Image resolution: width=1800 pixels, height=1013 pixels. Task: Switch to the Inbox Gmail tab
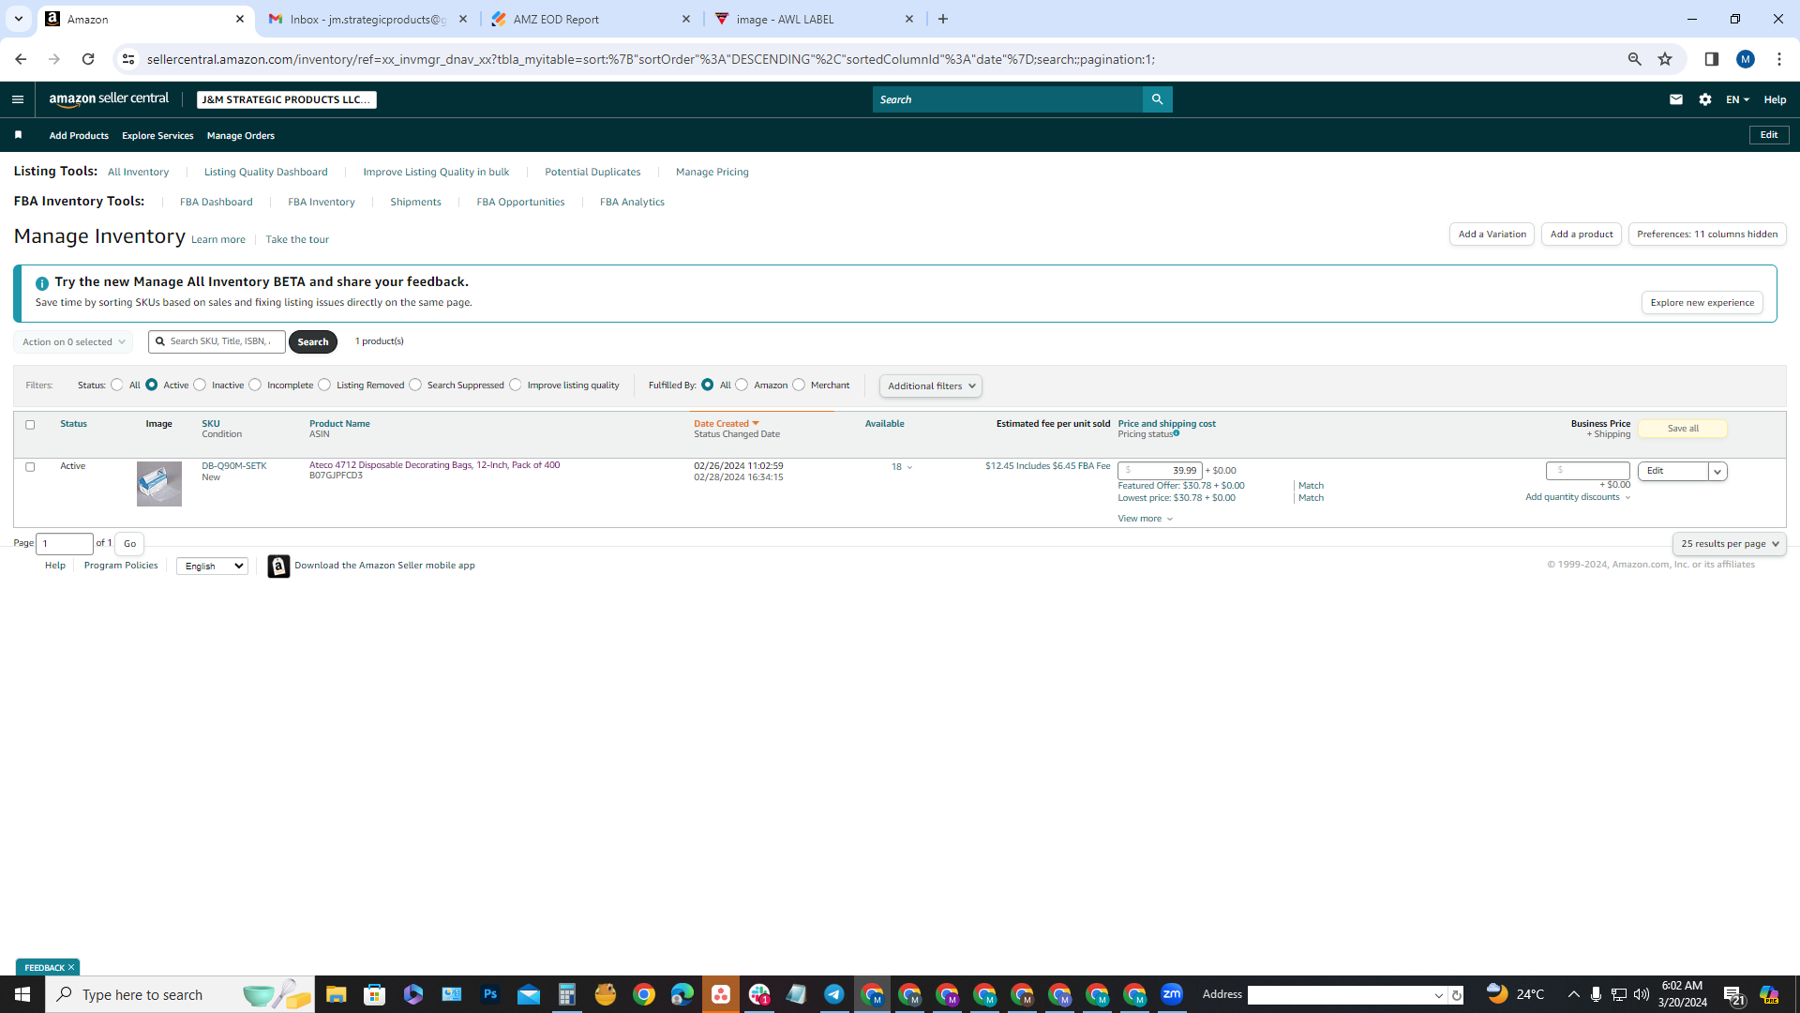367,19
